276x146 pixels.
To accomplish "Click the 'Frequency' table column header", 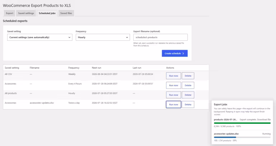I will 74,68.
